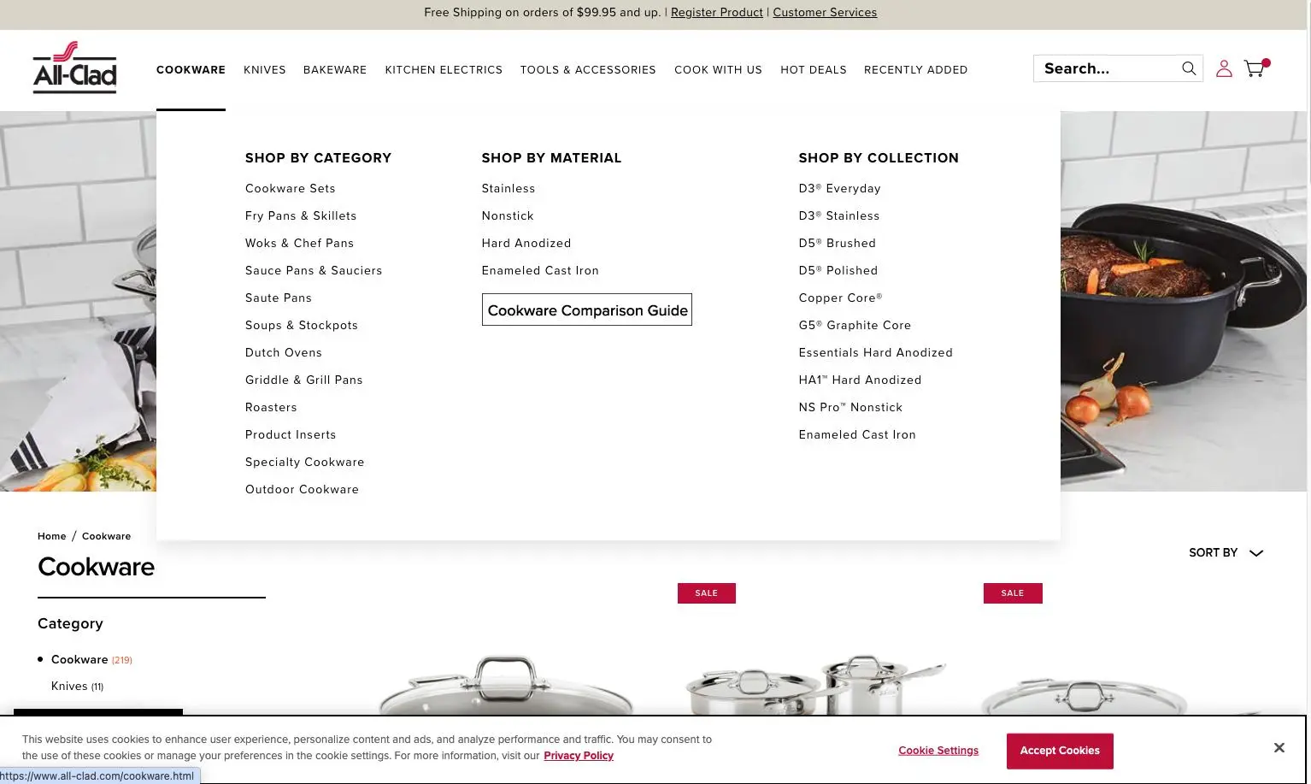
Task: Open the Cookware Comparison Guide
Action: point(587,309)
